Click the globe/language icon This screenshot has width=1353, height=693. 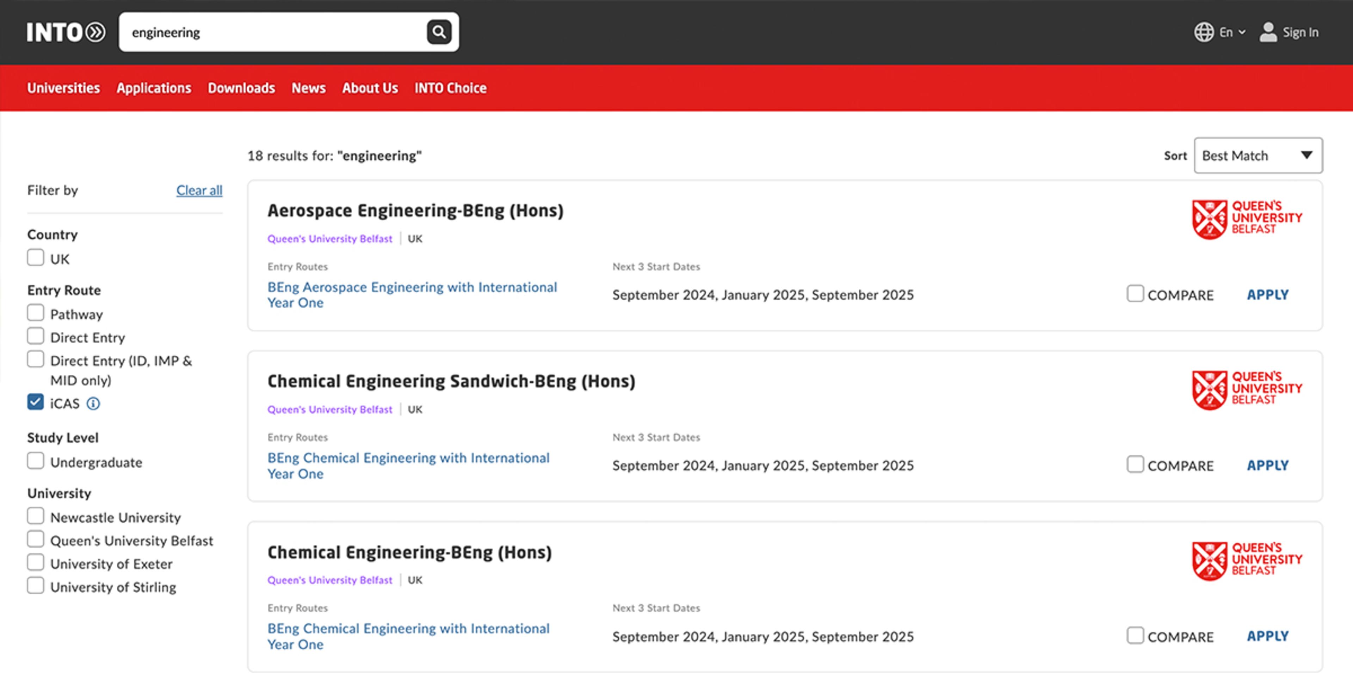coord(1204,31)
